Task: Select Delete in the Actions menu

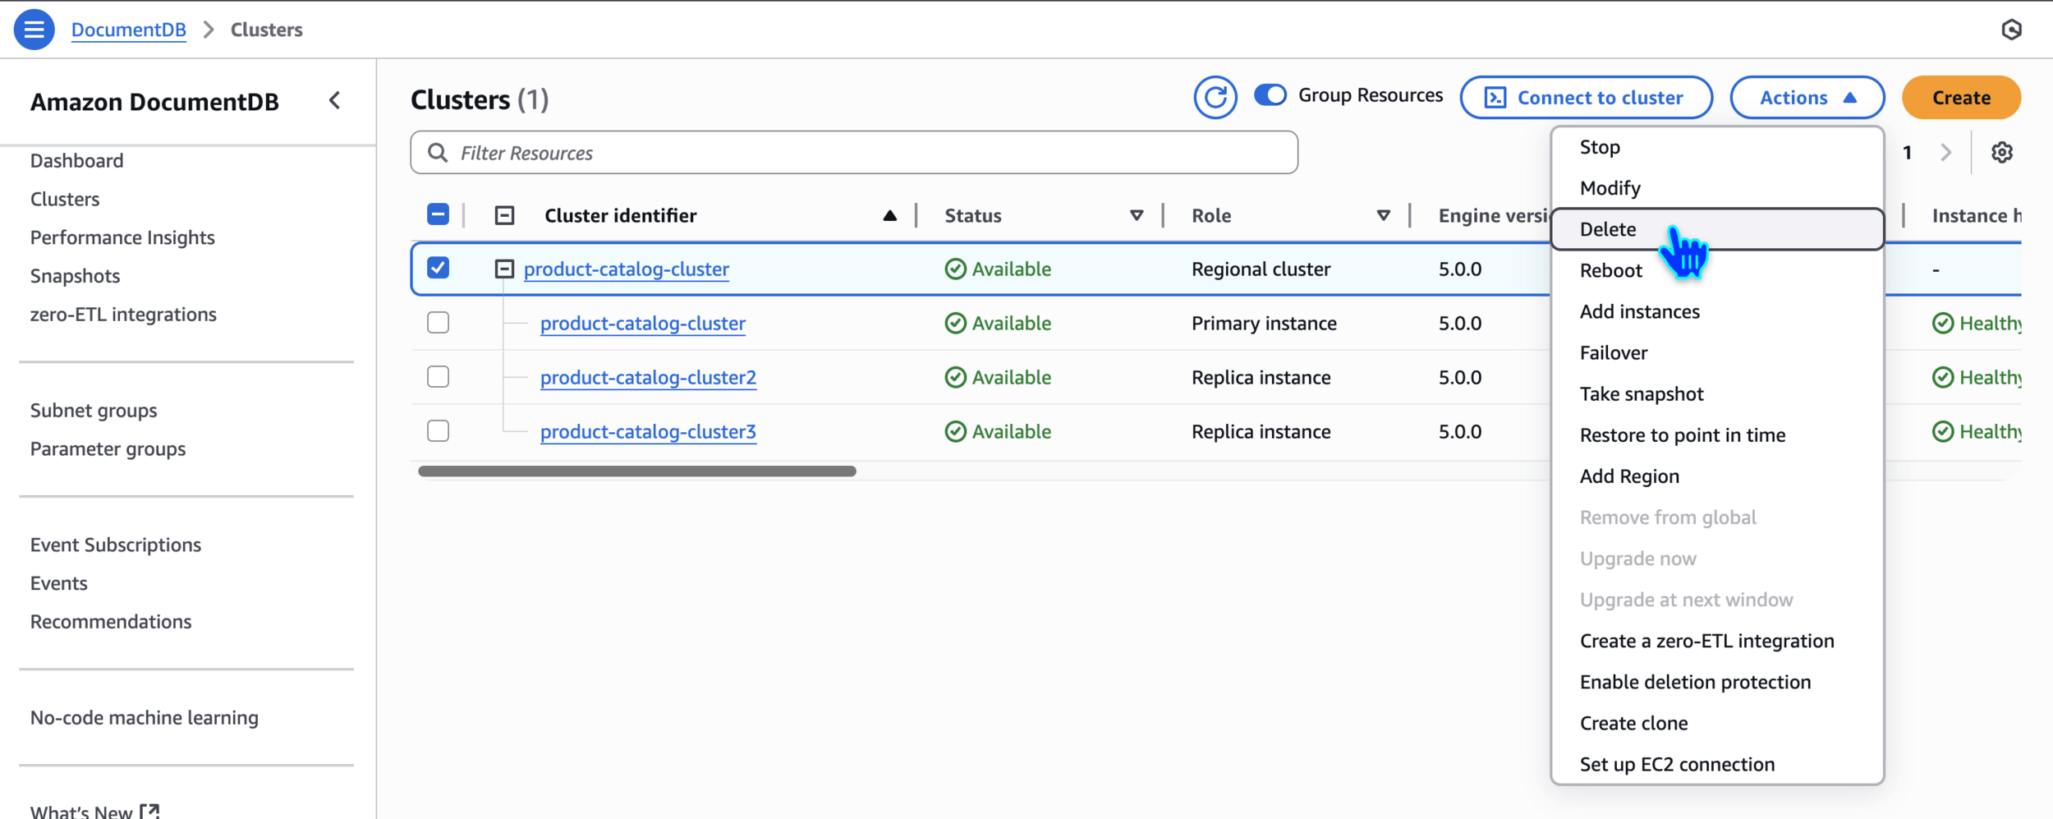Action: (1717, 229)
